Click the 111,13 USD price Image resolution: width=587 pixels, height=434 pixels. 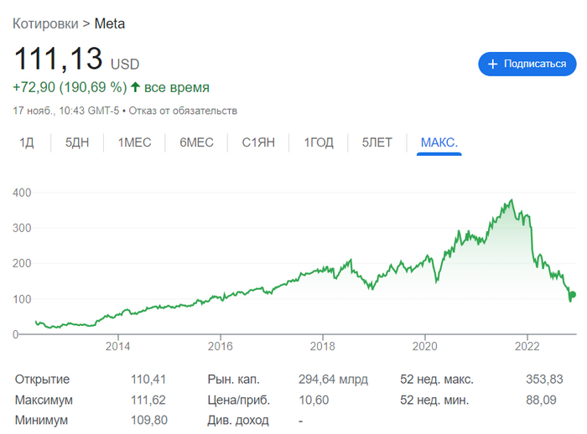pyautogui.click(x=75, y=60)
